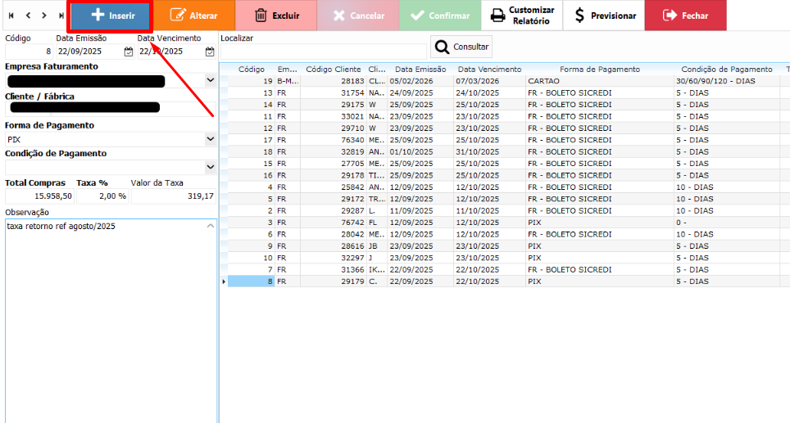Image resolution: width=790 pixels, height=423 pixels.
Task: Click the Previsionar dollar-sign button
Action: pos(604,16)
